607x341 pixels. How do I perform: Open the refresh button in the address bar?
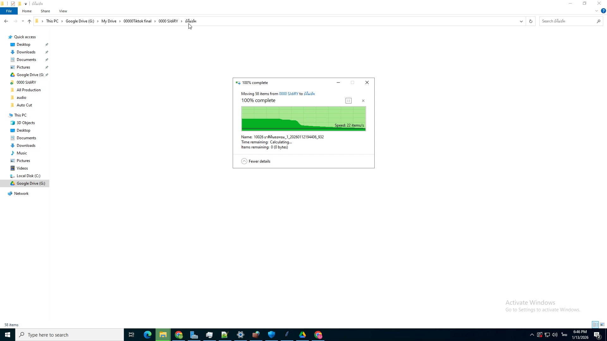(x=531, y=21)
